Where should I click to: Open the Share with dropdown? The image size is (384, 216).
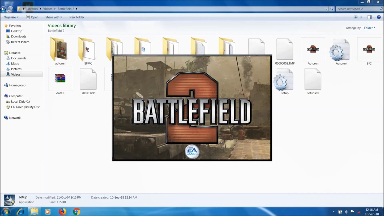pos(54,17)
